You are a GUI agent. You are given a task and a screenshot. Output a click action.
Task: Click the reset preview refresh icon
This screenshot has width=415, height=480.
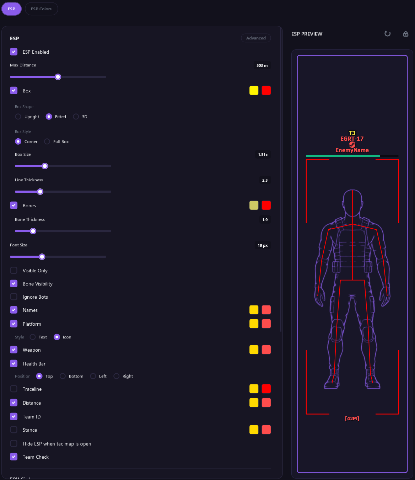pos(388,34)
